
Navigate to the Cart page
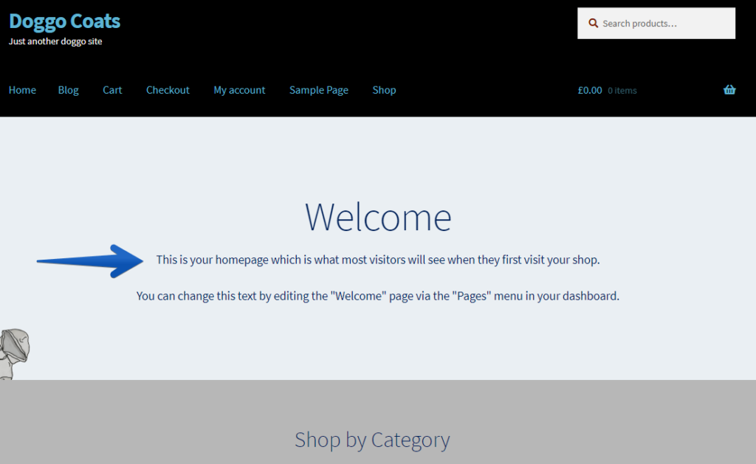[x=112, y=89]
